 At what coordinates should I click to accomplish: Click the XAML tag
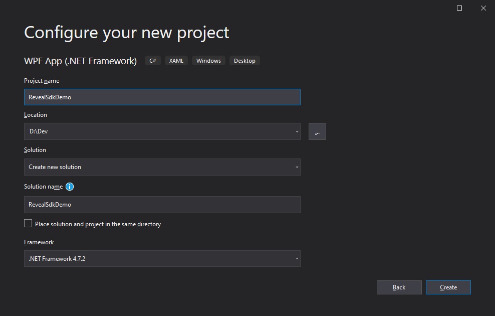point(176,61)
